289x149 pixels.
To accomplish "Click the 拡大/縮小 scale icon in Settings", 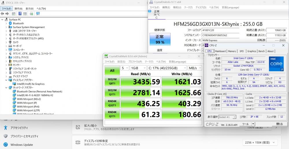I will (78, 127).
